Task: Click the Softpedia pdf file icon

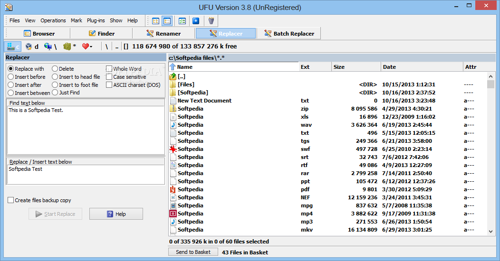Action: pyautogui.click(x=173, y=189)
